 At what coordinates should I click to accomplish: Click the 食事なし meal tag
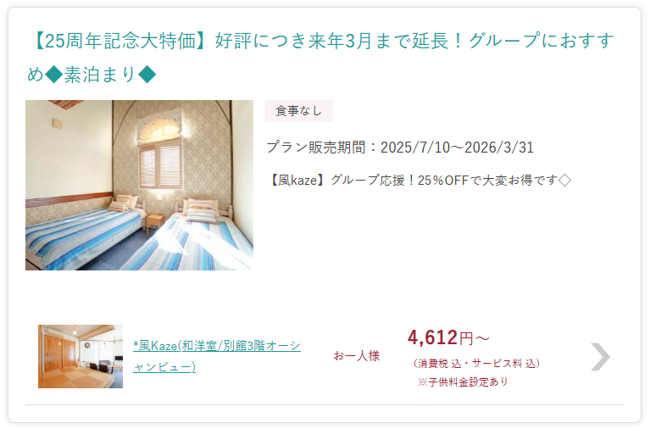point(299,111)
